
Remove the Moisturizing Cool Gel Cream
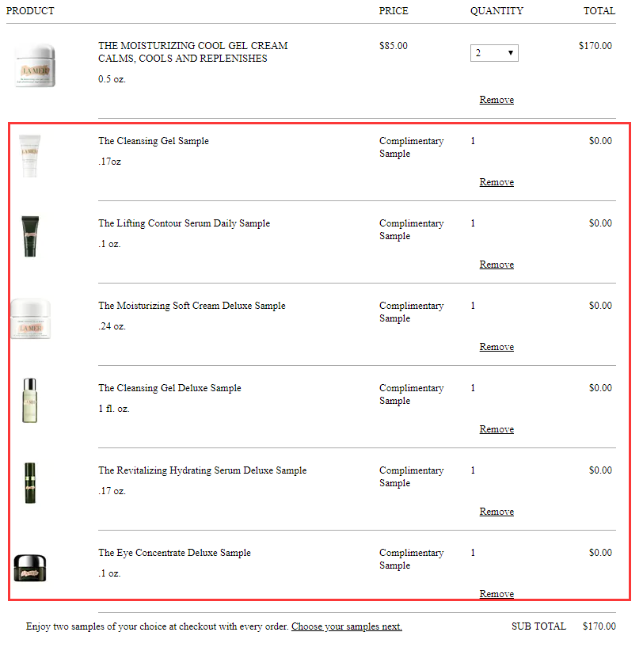497,100
